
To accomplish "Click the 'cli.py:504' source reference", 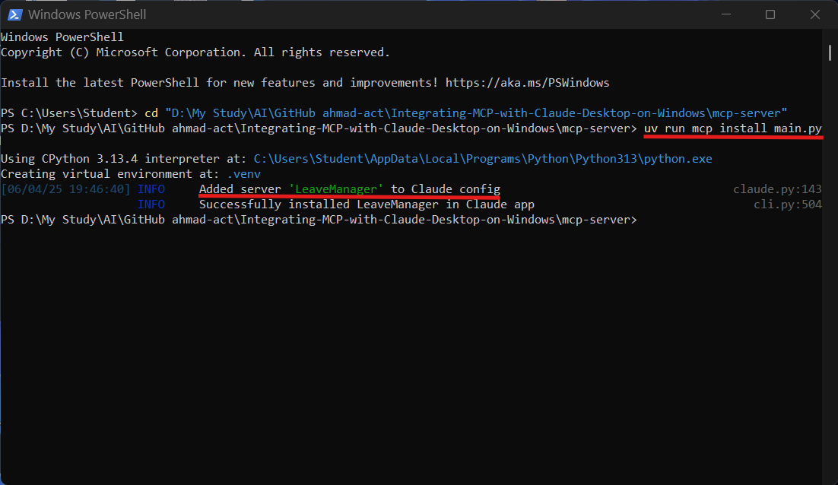I will coord(787,204).
